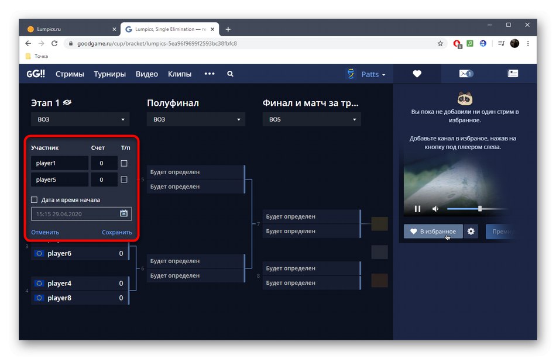Expand the Этап 1 BO3 dropdown
The height and width of the screenshot is (359, 556).
[80, 119]
